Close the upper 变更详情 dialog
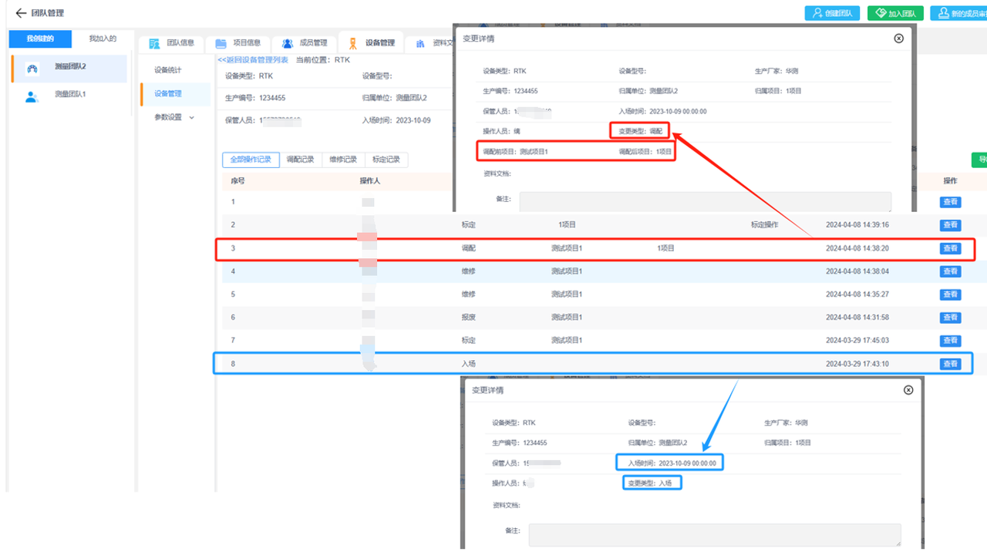987x552 pixels. point(898,39)
